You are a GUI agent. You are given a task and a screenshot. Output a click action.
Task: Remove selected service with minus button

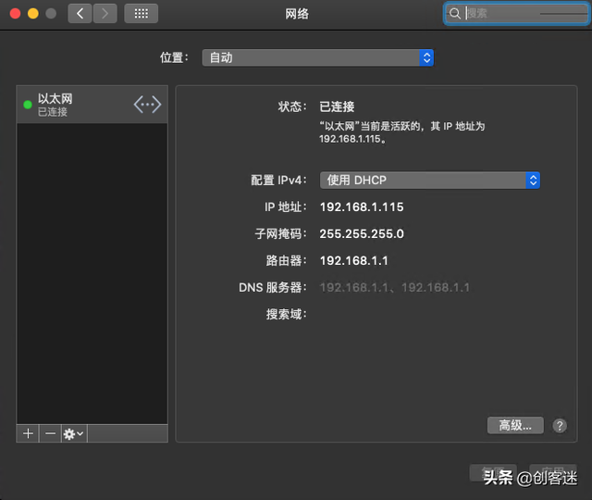coord(50,433)
